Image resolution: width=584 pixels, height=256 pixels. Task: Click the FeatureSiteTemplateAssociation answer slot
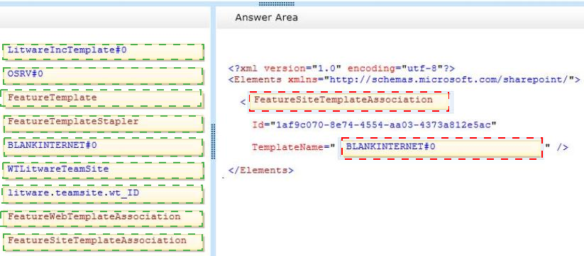pyautogui.click(x=349, y=101)
